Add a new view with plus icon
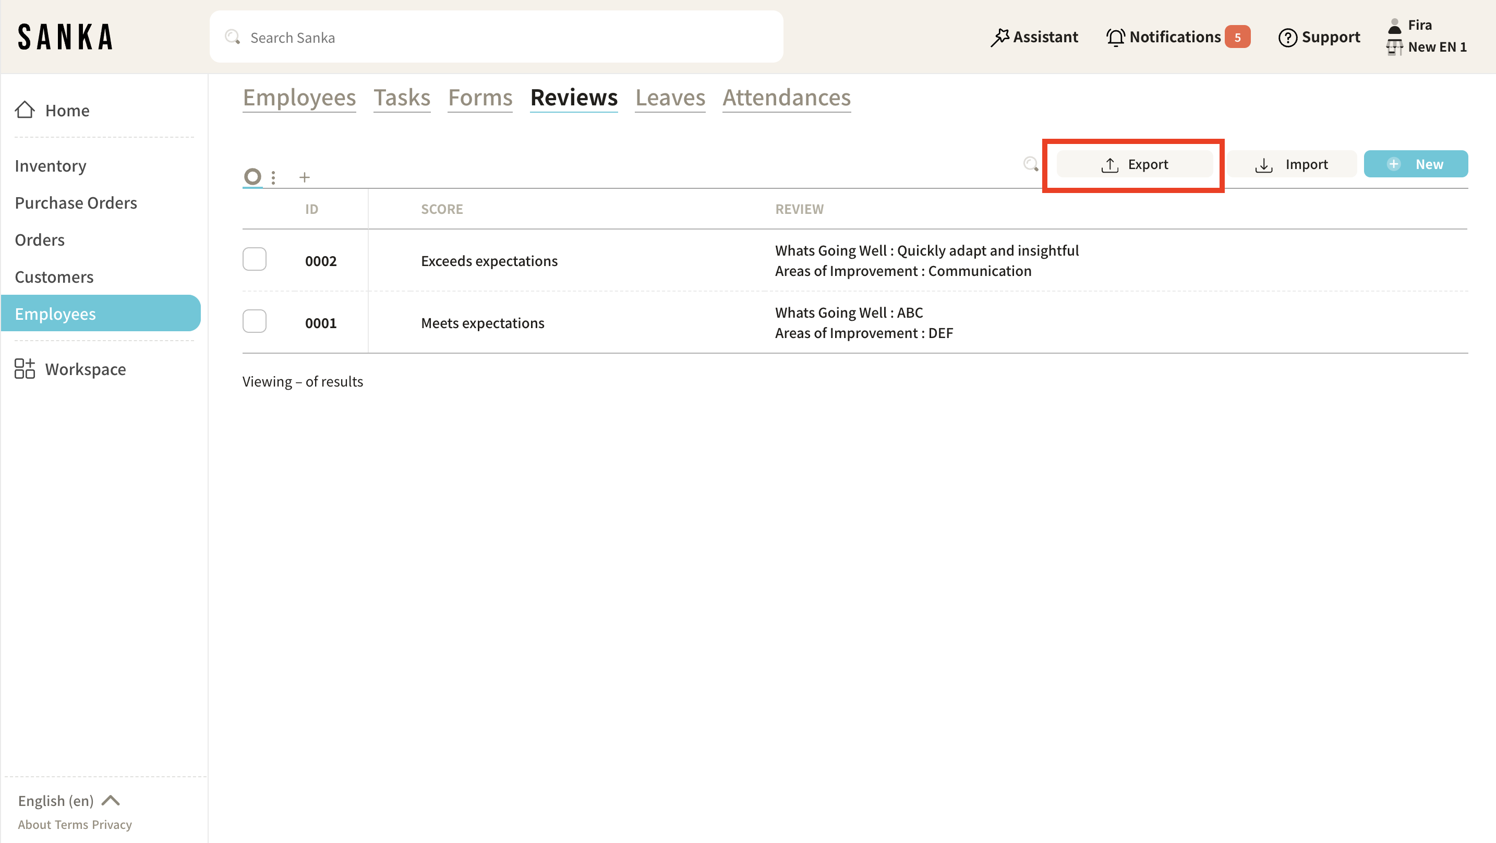 coord(304,177)
